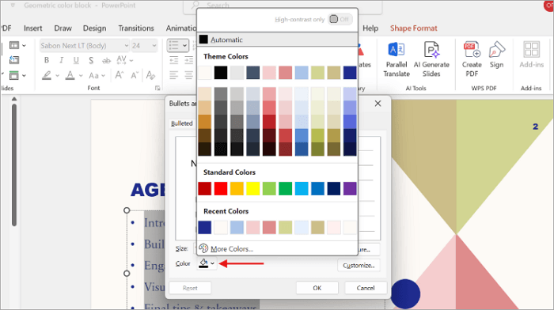Expand the bullets list dropdown arrow in ribbon

(184, 46)
